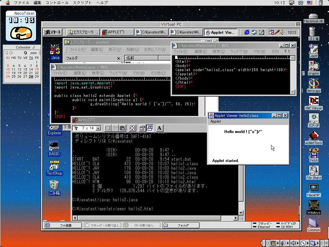Screen dimensions: 329x247
Task: Click the Properties icon in APPLET~1 toolbar
Action: (142, 128)
